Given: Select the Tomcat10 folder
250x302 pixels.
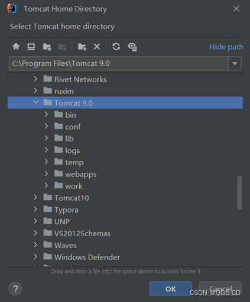Looking at the screenshot, I should tap(125, 198).
